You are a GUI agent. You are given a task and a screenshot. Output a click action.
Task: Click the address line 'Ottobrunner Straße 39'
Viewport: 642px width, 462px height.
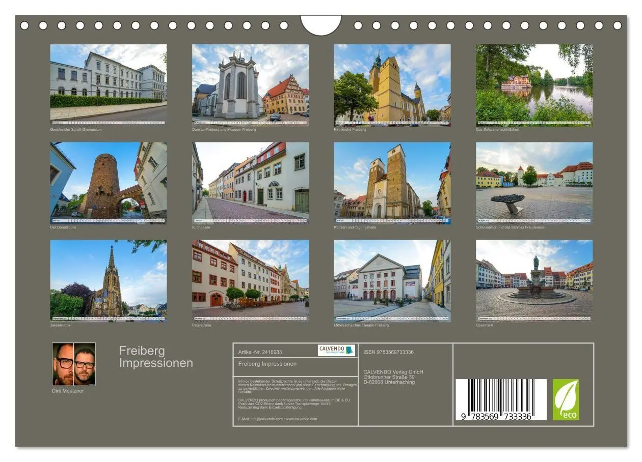[389, 377]
